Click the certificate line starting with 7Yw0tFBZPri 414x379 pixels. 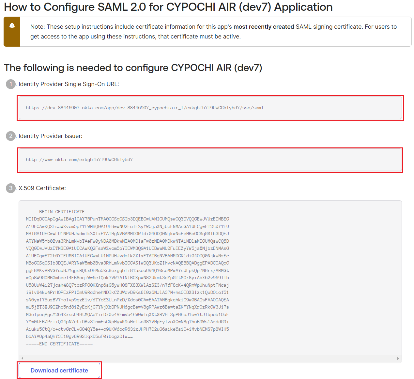128,322
